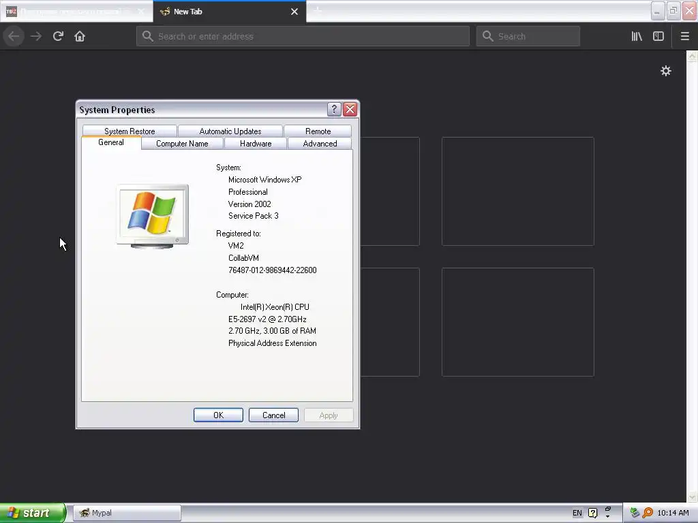Screen dimensions: 698x523
Task: Click OK in System Properties
Action: pyautogui.click(x=219, y=415)
